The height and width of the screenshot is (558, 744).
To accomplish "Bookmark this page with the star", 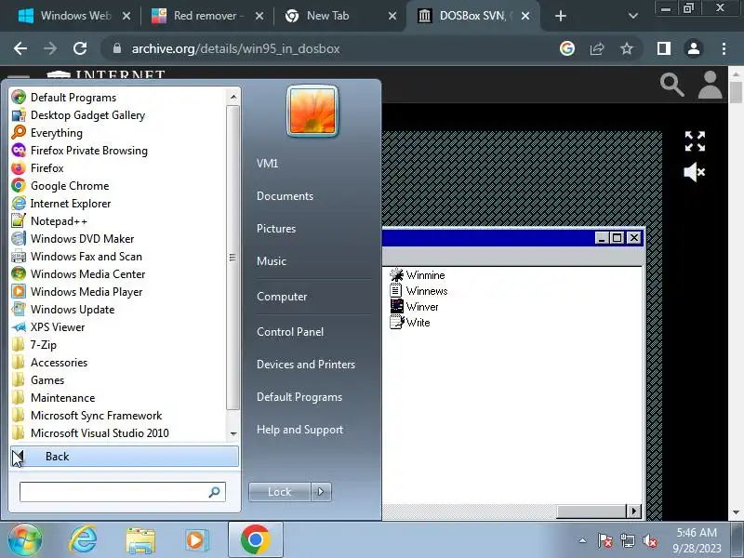I will coord(627,48).
